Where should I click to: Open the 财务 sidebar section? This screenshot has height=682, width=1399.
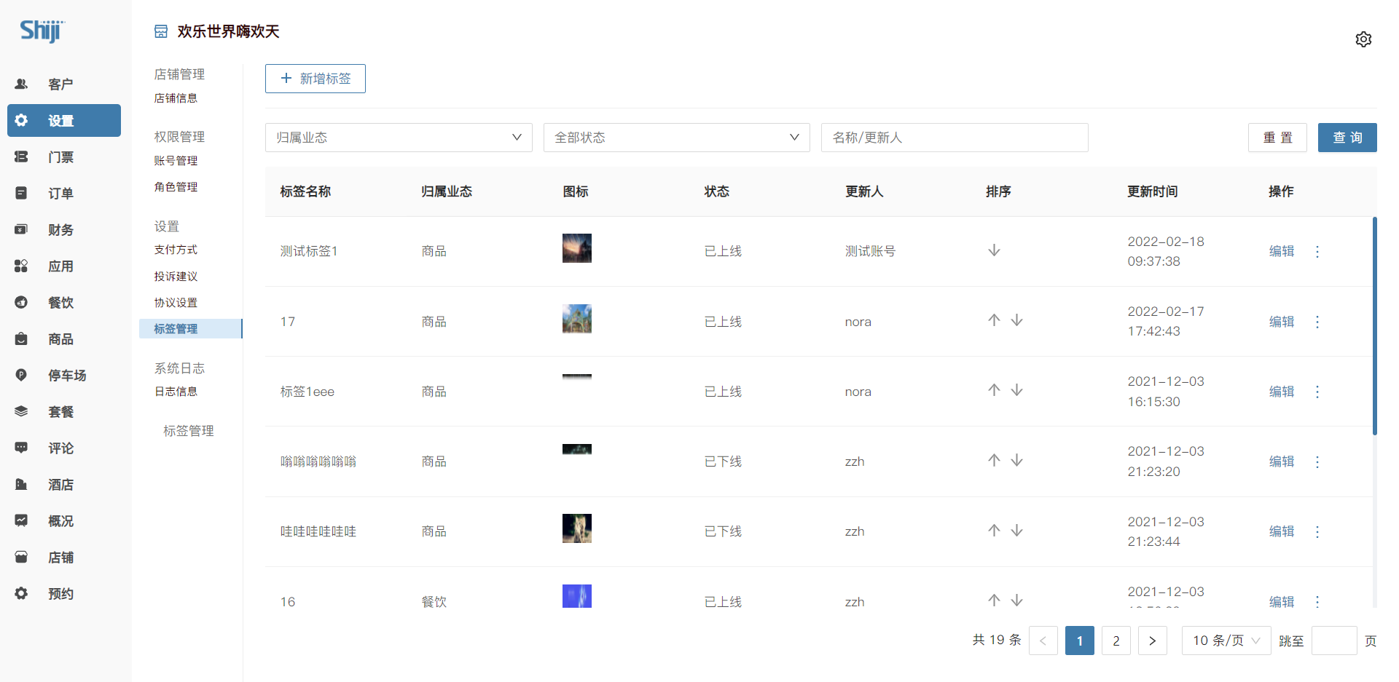tap(64, 230)
